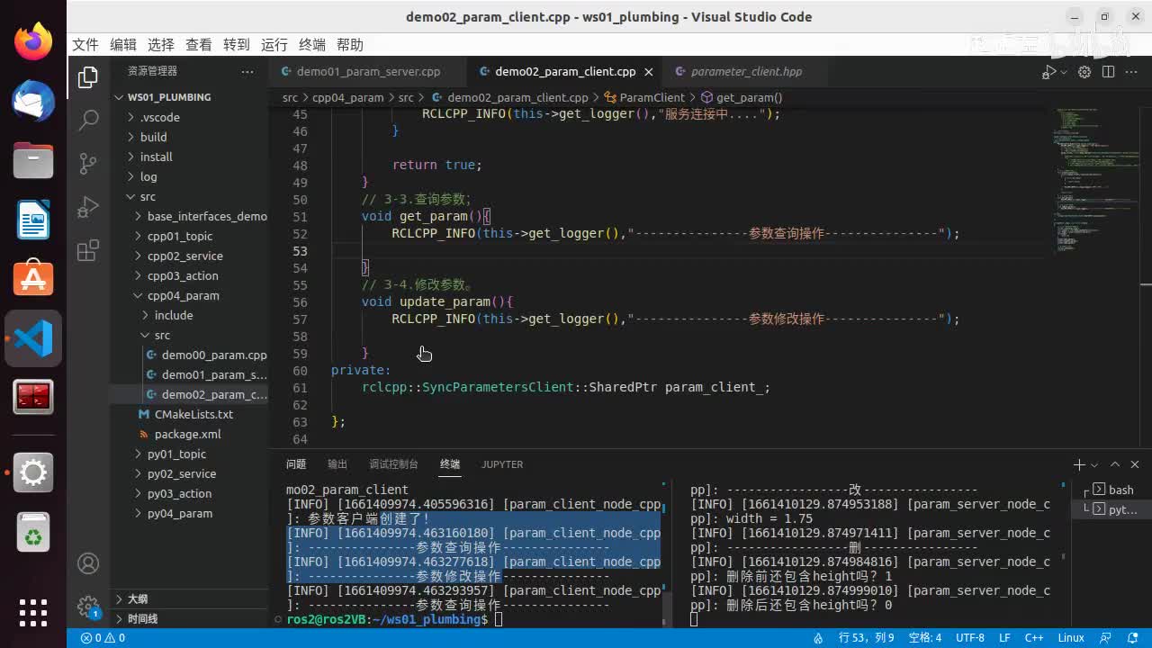Expand the install folder
The image size is (1152, 648).
[157, 157]
